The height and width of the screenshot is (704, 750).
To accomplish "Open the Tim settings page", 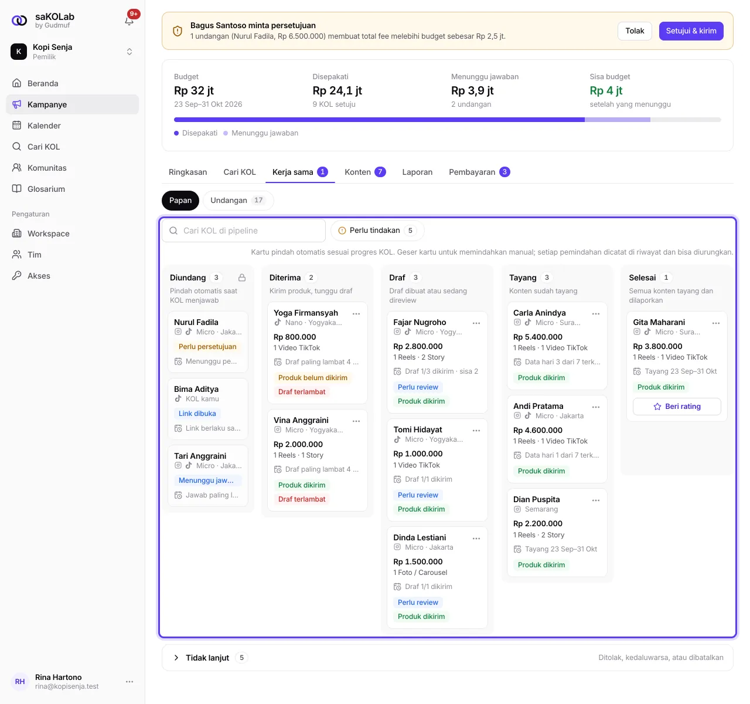I will (x=73, y=255).
